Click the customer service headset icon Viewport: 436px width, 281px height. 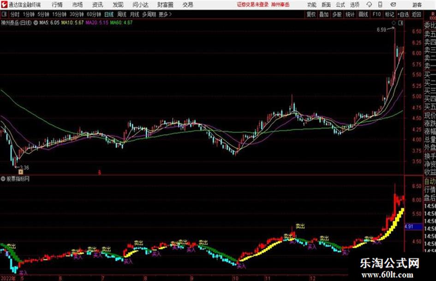pyautogui.click(x=369, y=5)
